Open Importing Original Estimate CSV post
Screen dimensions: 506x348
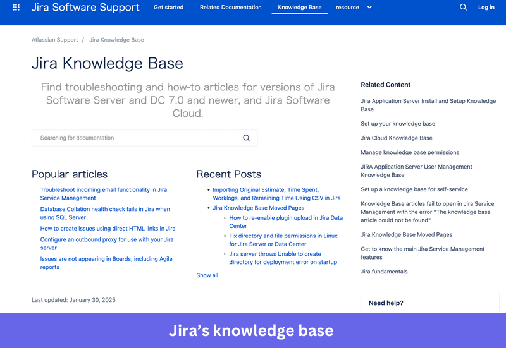(x=276, y=194)
